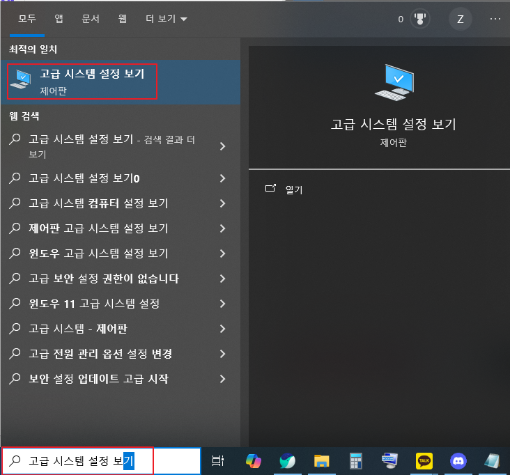Viewport: 510px width, 475px height.
Task: Click magnifier icon beside 고급 시스템 설정 보기0
Action: pos(15,178)
